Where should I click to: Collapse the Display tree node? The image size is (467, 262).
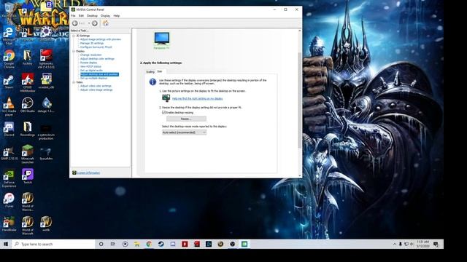[74, 51]
